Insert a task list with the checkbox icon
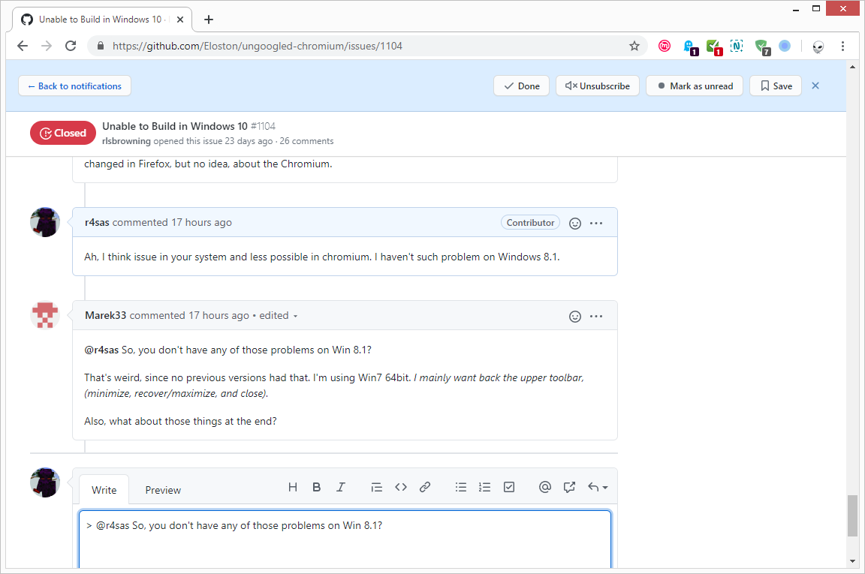Image resolution: width=865 pixels, height=574 pixels. coord(509,487)
